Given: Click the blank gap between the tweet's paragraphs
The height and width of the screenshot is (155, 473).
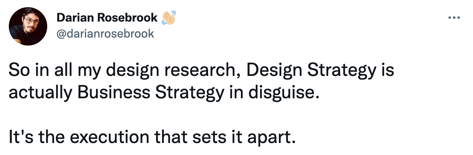Looking at the screenshot, I should pyautogui.click(x=201, y=115).
